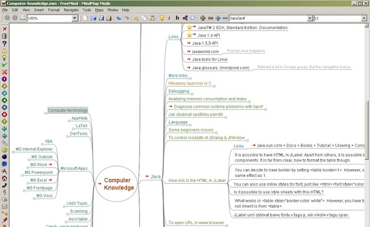Open the File menu
Screen dimensions: 370x227
tap(5, 10)
